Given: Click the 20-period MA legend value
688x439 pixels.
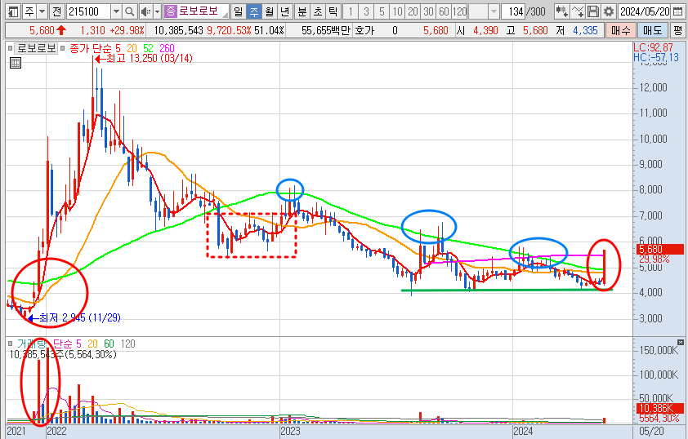Looking at the screenshot, I should tap(132, 48).
